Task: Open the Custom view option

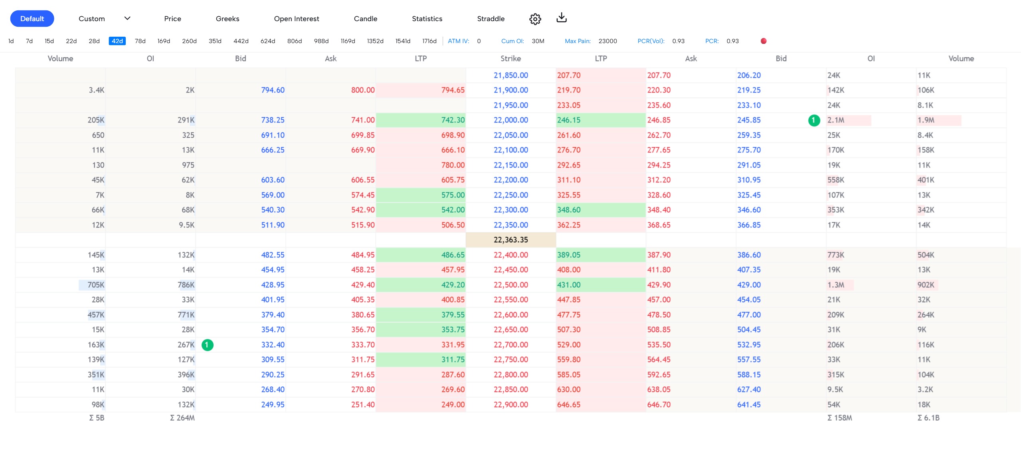Action: [91, 19]
